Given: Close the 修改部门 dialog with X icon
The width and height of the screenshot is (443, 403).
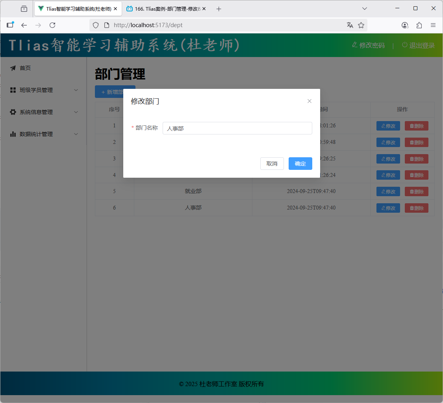Looking at the screenshot, I should click(x=310, y=101).
